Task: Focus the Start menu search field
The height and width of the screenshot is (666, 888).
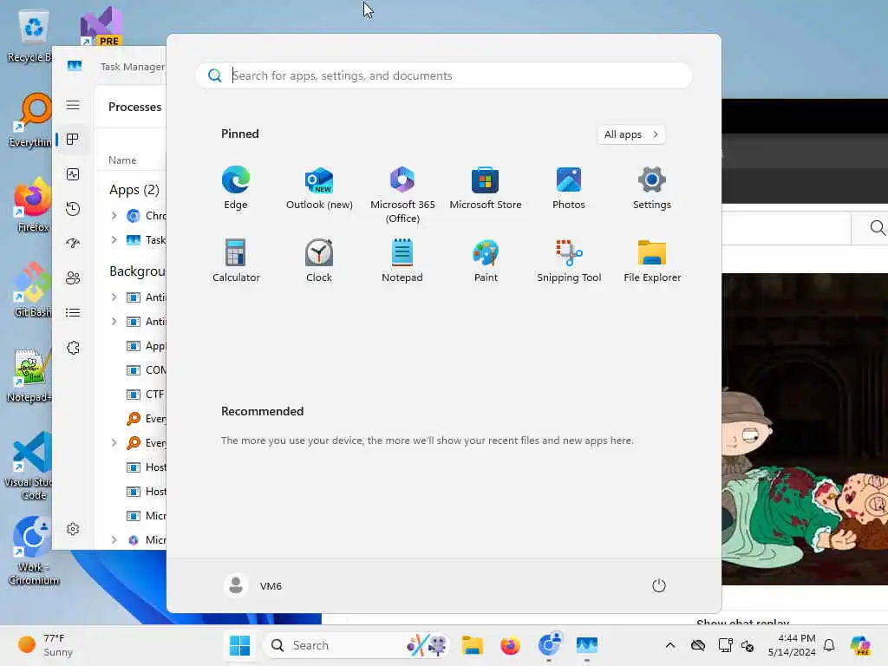Action: 443,75
